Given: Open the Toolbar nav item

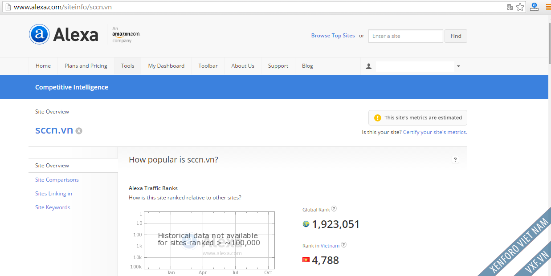Looking at the screenshot, I should click(208, 66).
